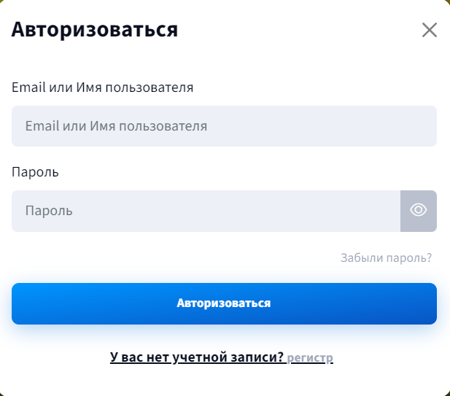Click into the Пароль input field
The image size is (450, 396).
206,211
